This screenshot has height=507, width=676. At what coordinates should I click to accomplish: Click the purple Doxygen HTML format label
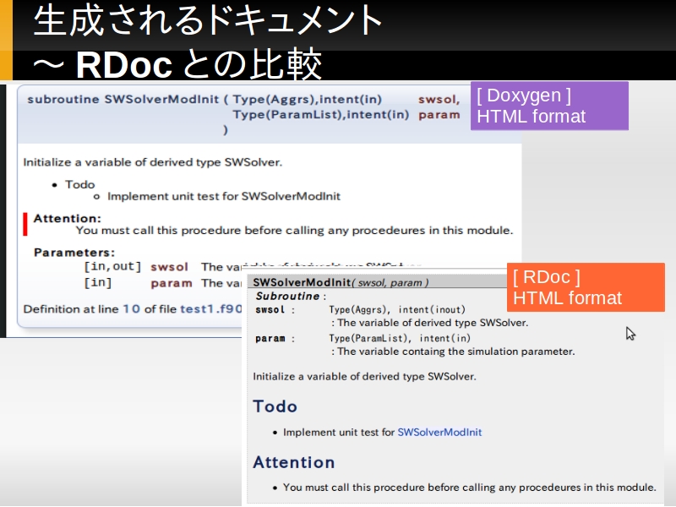[x=548, y=106]
